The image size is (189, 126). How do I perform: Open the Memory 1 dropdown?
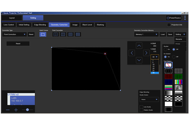[146, 34]
